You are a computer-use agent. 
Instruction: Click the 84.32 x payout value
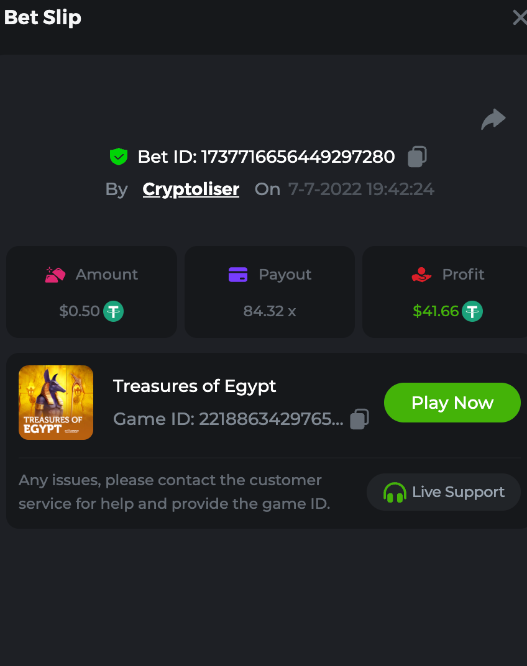click(x=270, y=311)
